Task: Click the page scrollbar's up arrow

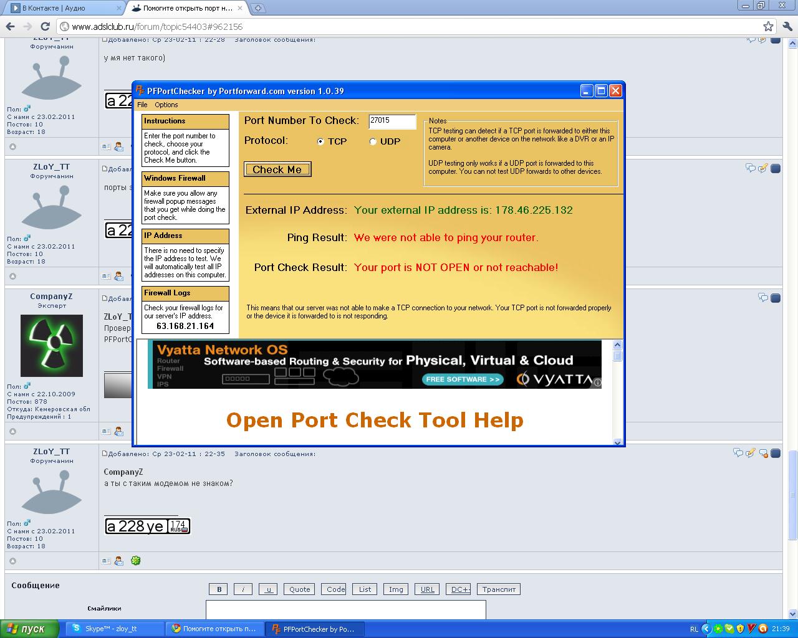Action: click(x=792, y=44)
